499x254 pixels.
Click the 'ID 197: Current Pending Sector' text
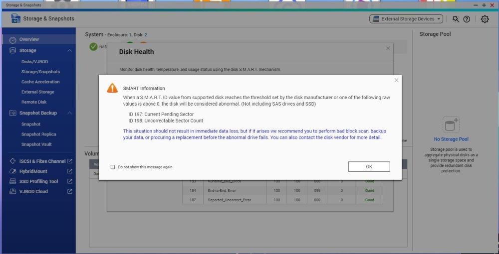pyautogui.click(x=161, y=115)
